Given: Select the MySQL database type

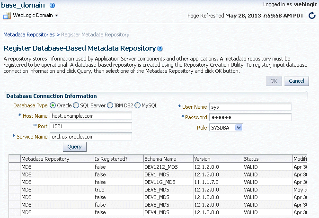Looking at the screenshot, I should tap(138, 105).
